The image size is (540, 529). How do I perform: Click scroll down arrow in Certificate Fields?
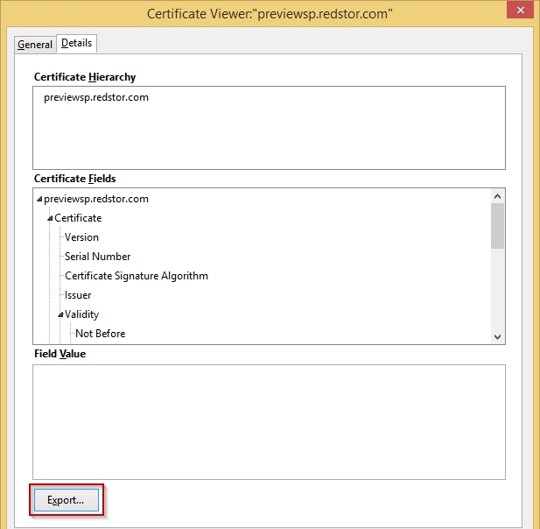(x=497, y=336)
